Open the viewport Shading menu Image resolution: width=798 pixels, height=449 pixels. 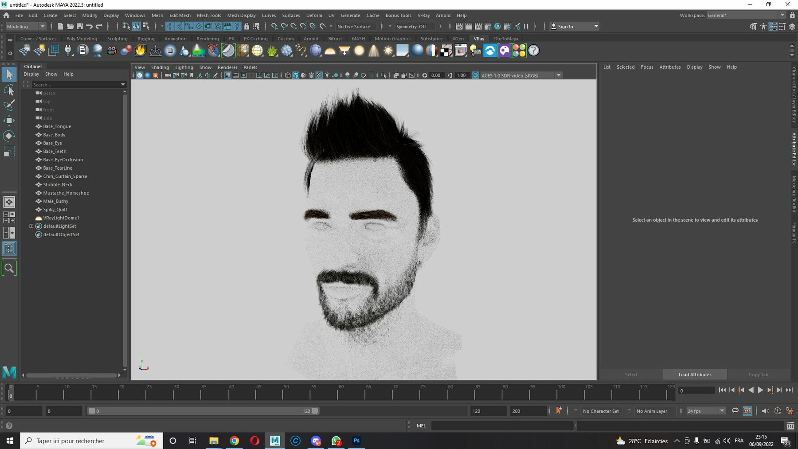[x=160, y=67]
